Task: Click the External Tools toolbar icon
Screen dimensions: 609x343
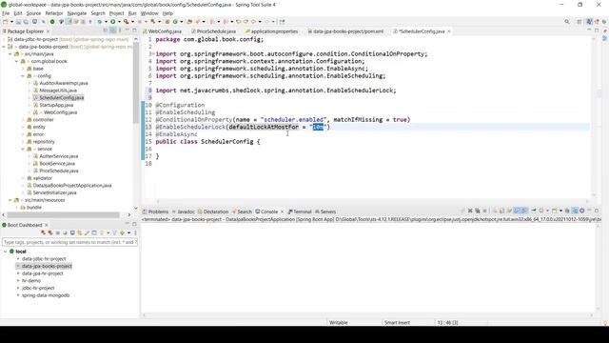Action: coord(126,22)
